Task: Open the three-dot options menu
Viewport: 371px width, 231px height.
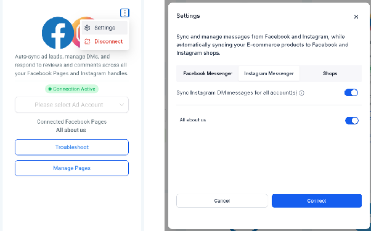Action: 124,13
